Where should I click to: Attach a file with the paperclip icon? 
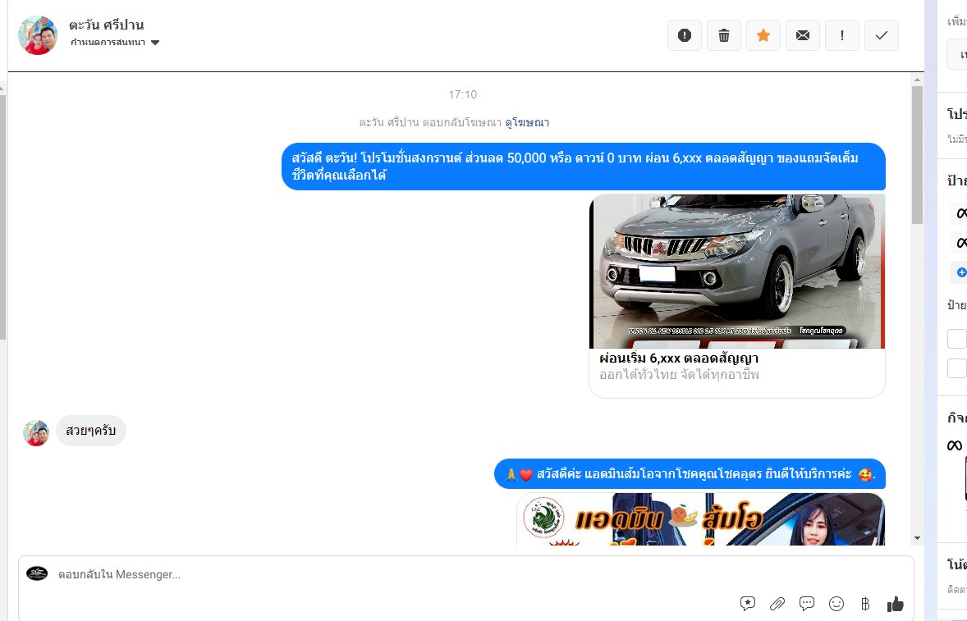click(777, 604)
